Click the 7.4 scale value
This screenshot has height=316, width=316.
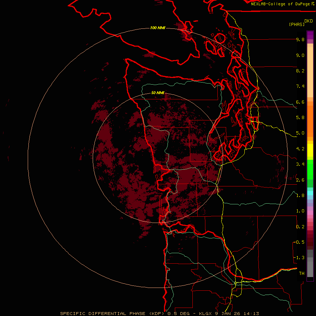300,86
